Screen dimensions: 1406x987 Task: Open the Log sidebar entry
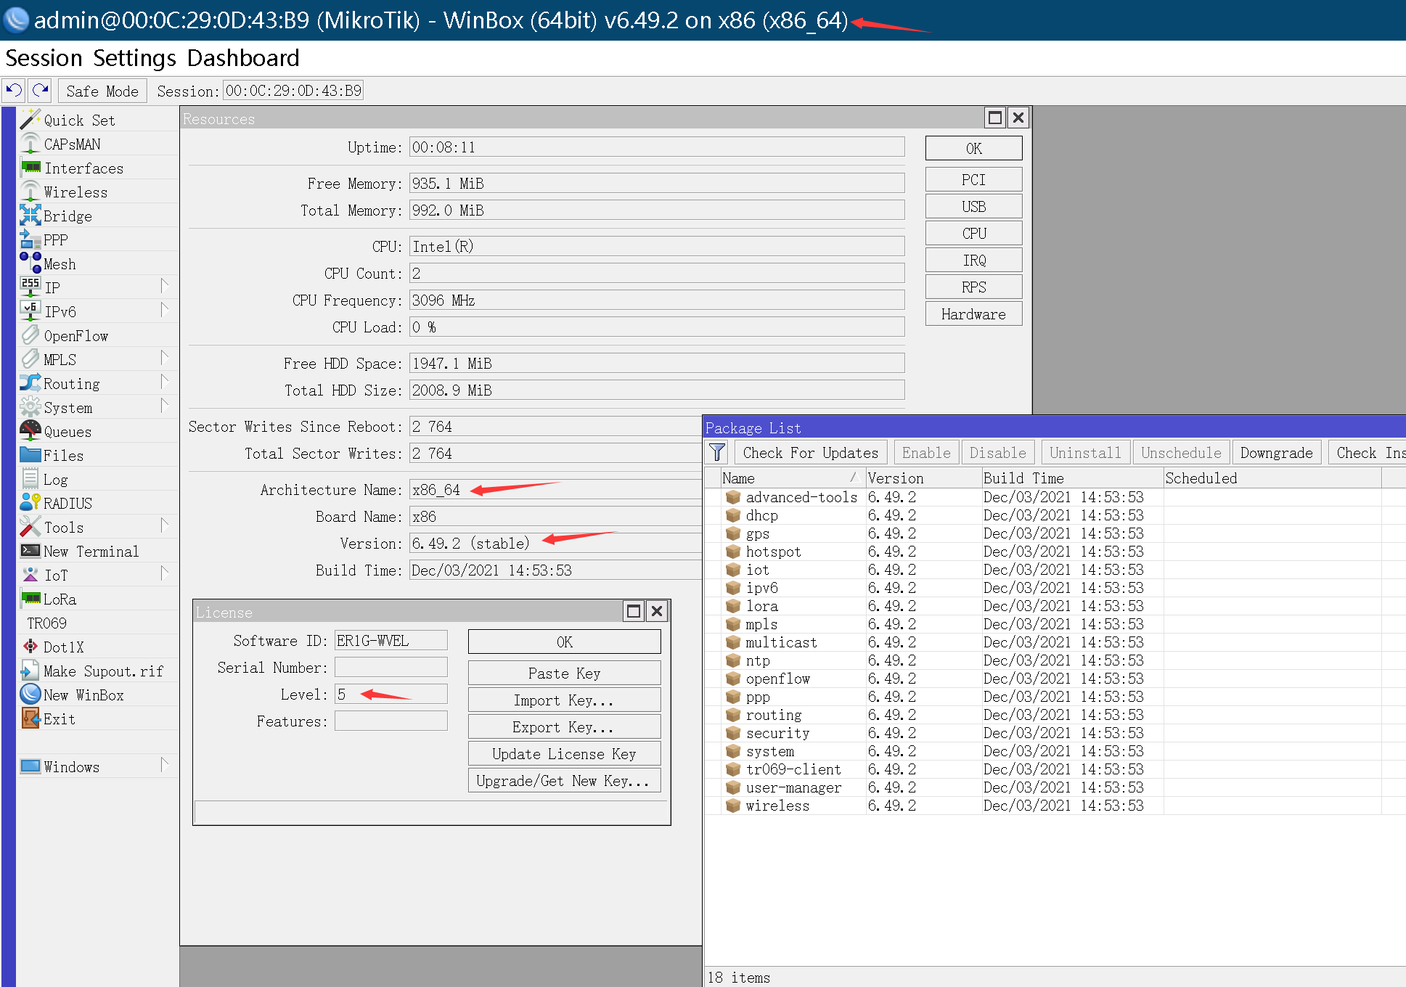coord(55,479)
